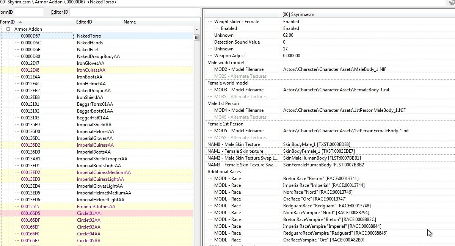Sort by the FormID column header

[37, 22]
